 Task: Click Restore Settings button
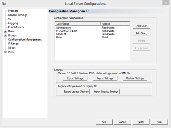tap(135, 78)
